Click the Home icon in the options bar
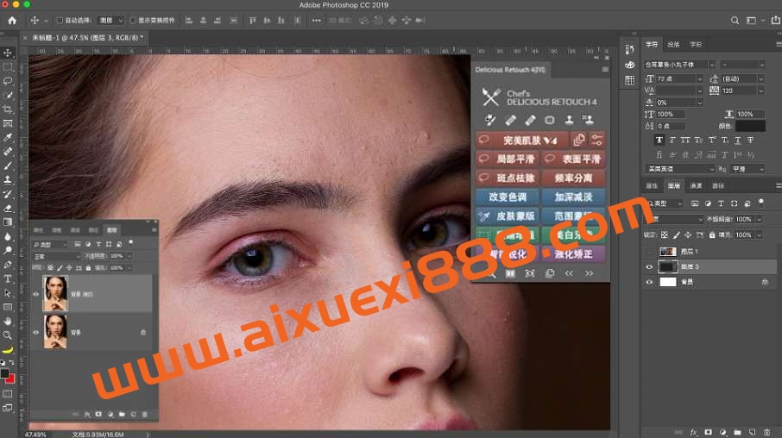Image resolution: width=782 pixels, height=438 pixels. click(x=11, y=20)
